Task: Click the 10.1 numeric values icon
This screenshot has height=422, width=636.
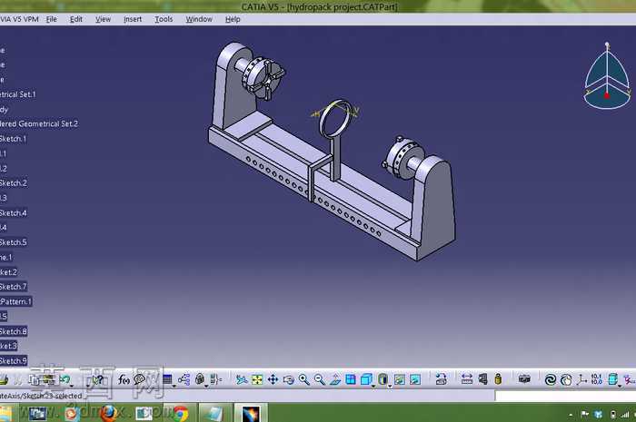Action: pos(597,379)
